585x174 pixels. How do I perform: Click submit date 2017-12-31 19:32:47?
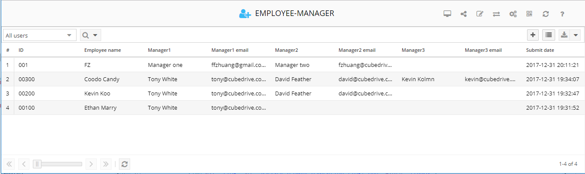[x=553, y=93]
